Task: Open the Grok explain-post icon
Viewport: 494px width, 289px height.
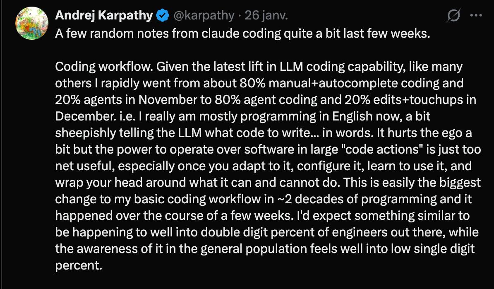Action: [x=454, y=16]
